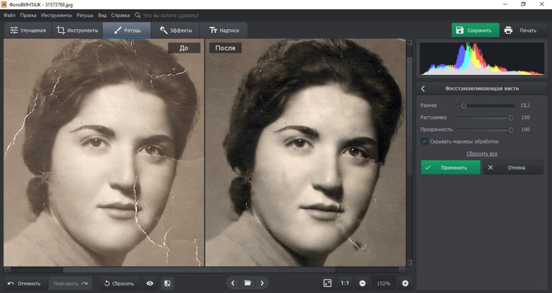Click the scroll left arrow under the image
The height and width of the screenshot is (293, 552).
click(x=7, y=270)
